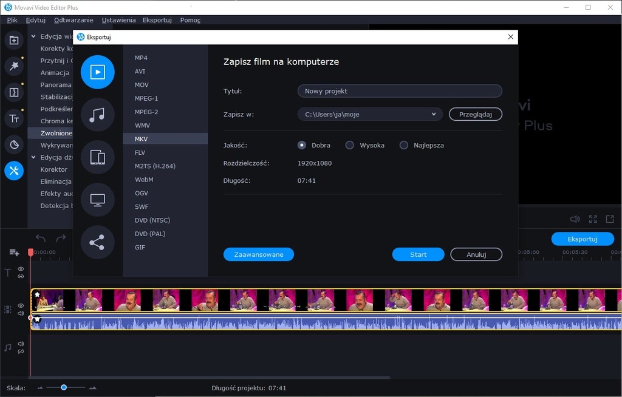Open the share upload tab icon
The width and height of the screenshot is (622, 397).
point(97,242)
